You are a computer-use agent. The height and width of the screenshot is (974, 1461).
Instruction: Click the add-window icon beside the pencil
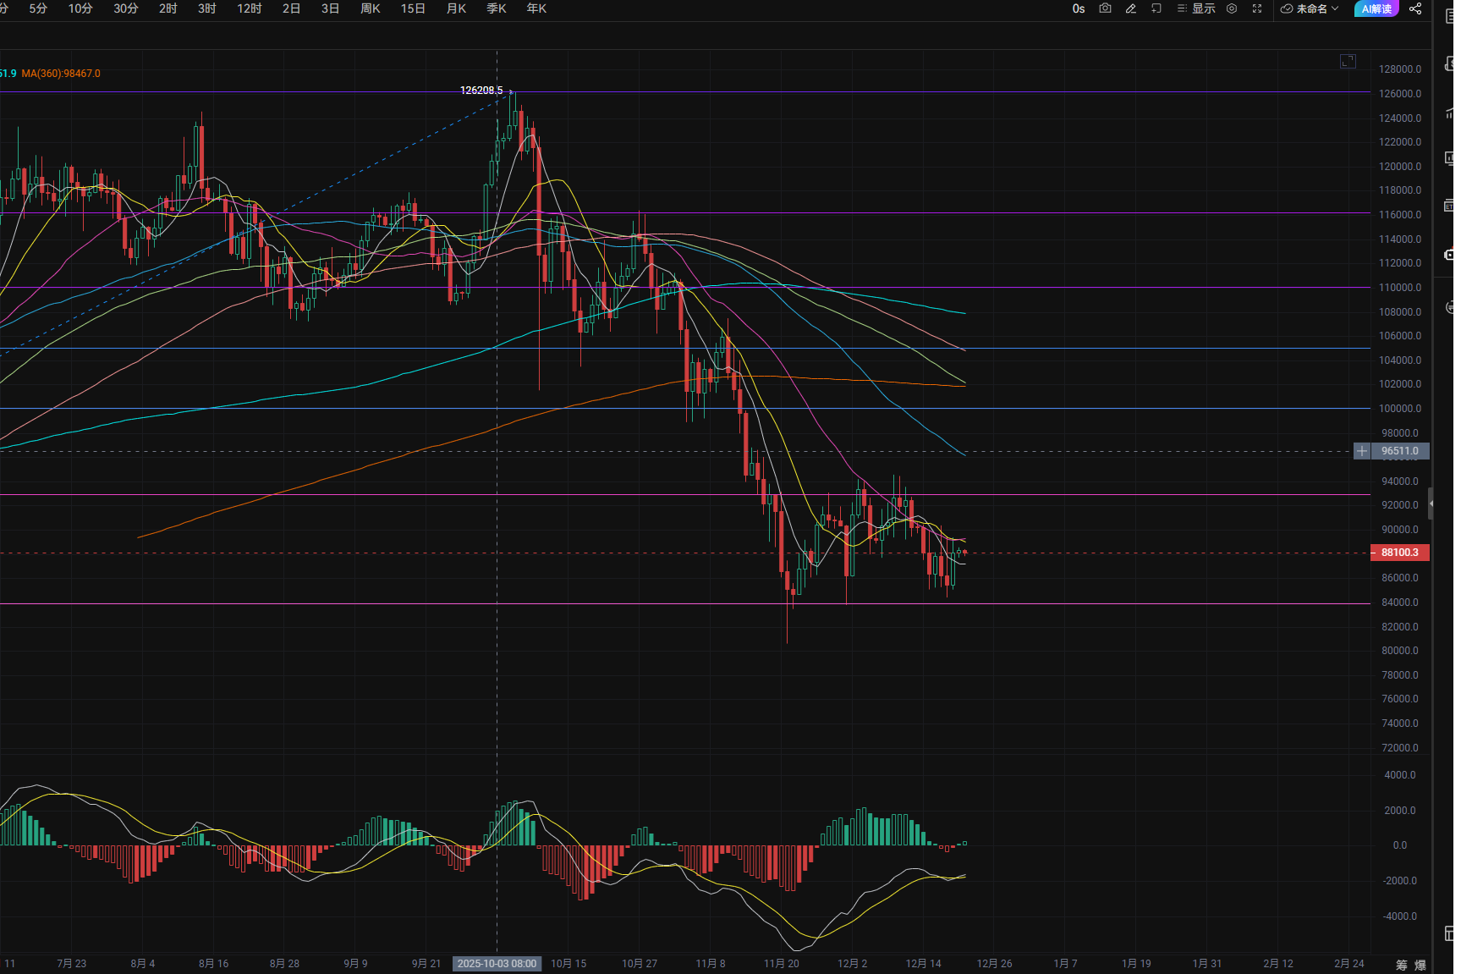click(1156, 8)
